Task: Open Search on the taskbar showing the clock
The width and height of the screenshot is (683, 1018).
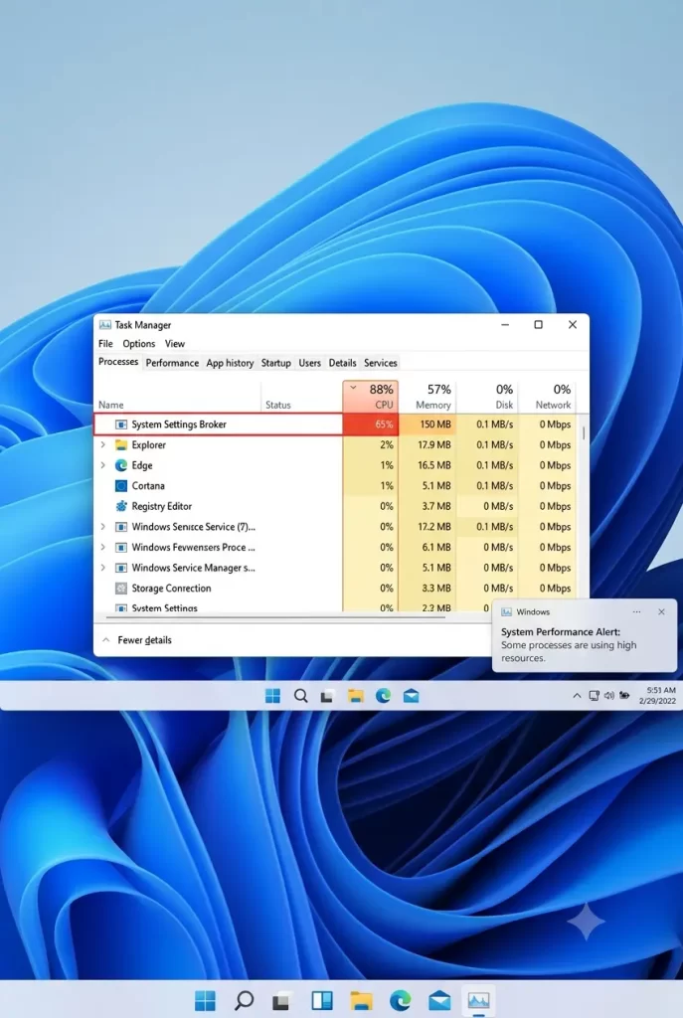Action: pyautogui.click(x=300, y=696)
